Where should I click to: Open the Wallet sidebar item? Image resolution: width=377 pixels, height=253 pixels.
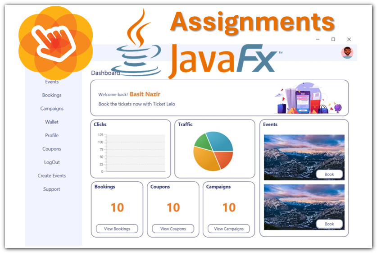52,122
